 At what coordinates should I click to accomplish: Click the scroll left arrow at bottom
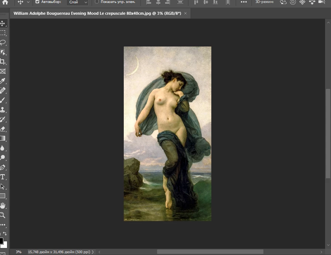(x=99, y=252)
